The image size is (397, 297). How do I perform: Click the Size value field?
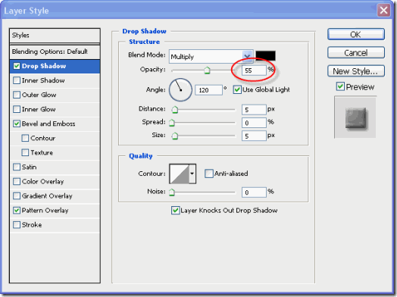click(x=254, y=136)
